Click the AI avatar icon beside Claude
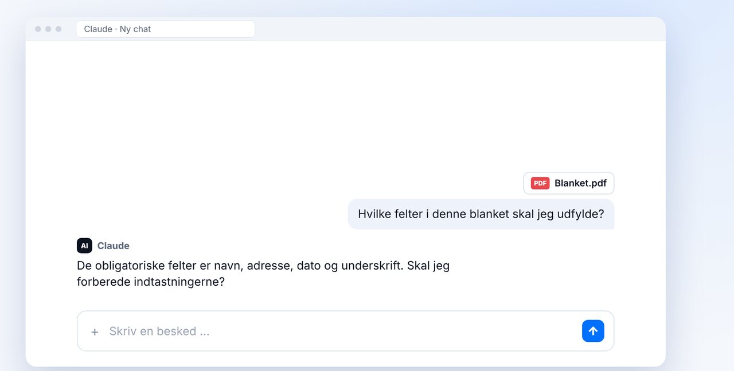The height and width of the screenshot is (371, 734). (84, 246)
